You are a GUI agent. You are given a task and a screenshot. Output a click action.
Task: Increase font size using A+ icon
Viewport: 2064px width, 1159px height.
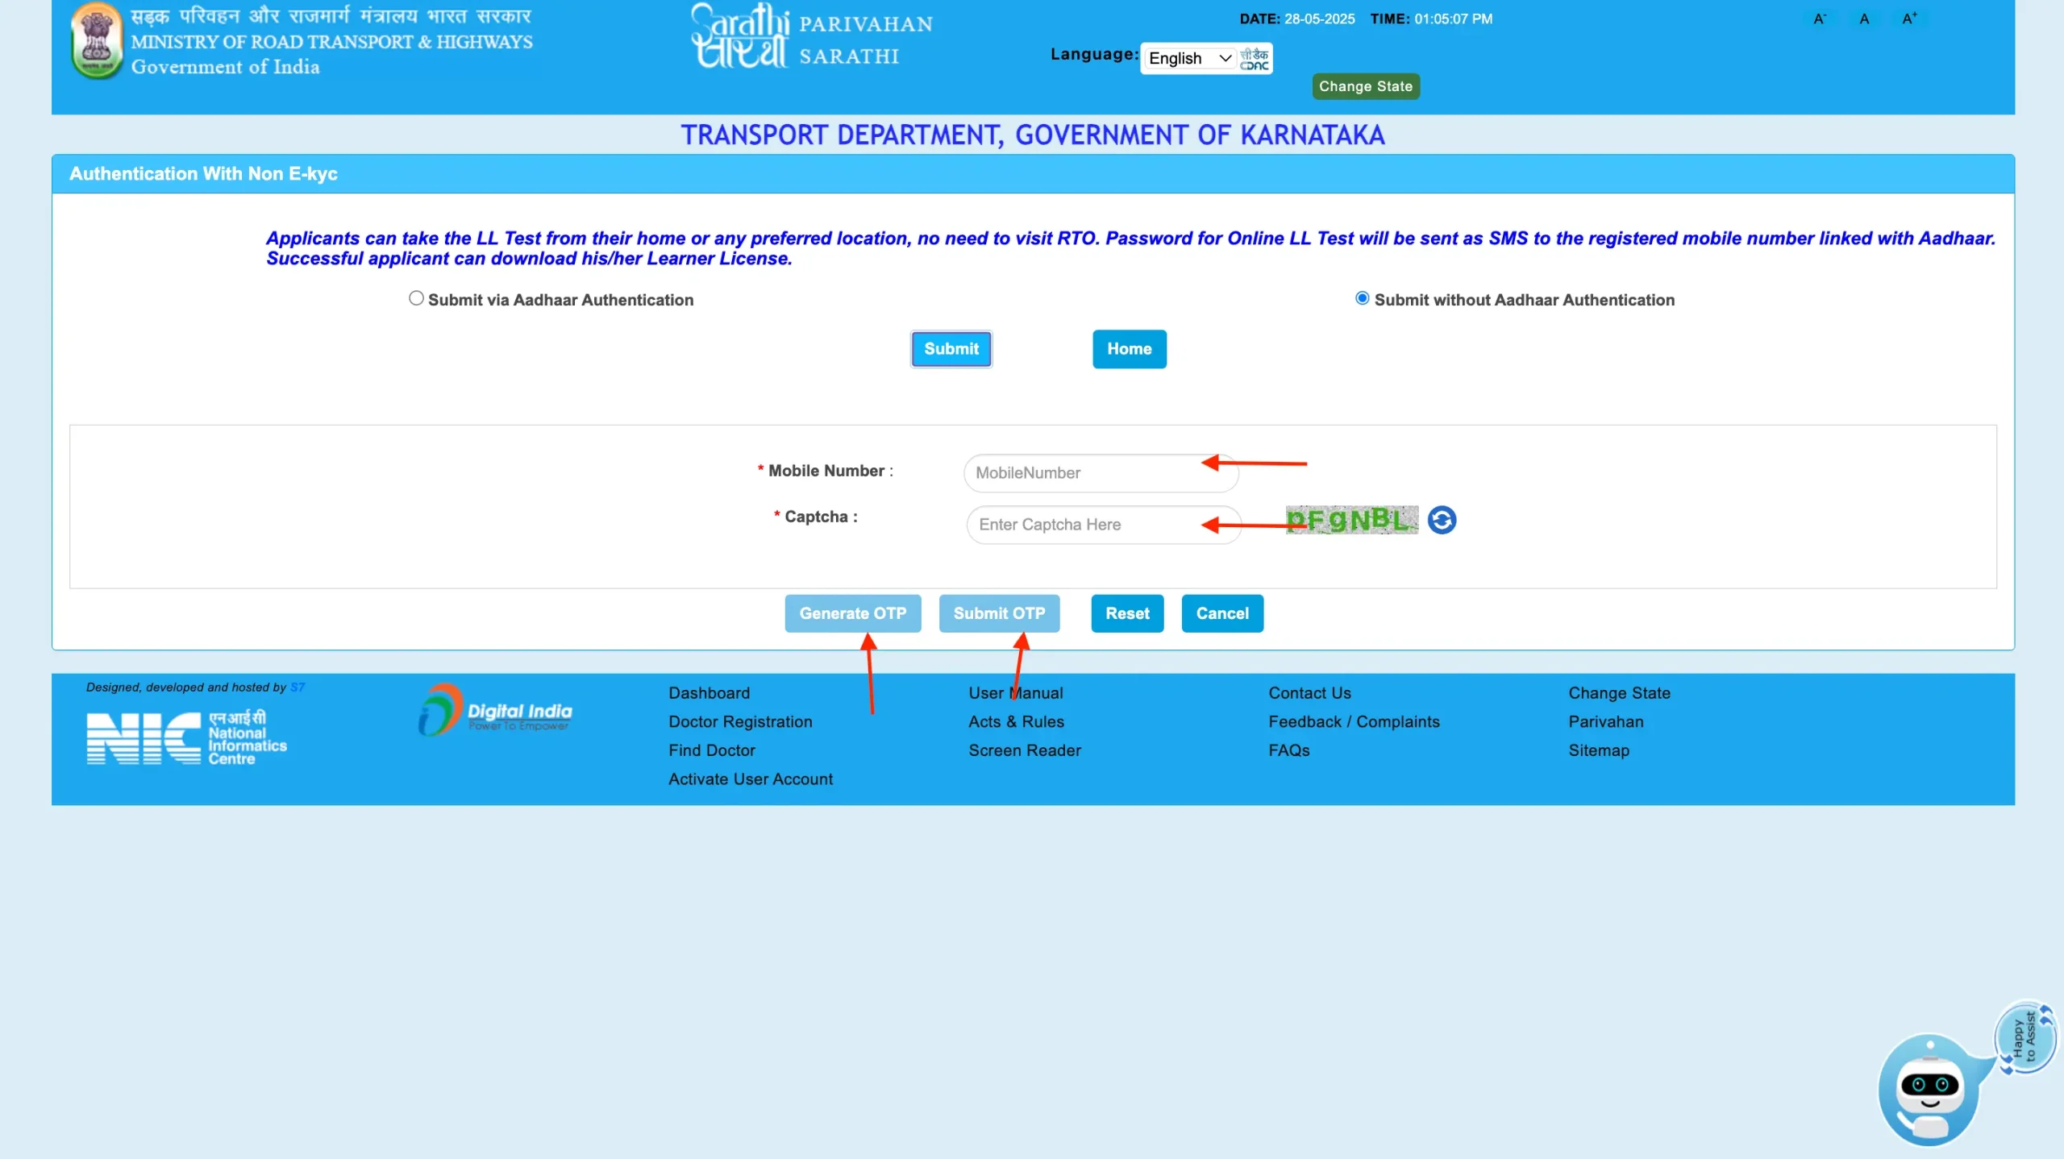(1909, 18)
